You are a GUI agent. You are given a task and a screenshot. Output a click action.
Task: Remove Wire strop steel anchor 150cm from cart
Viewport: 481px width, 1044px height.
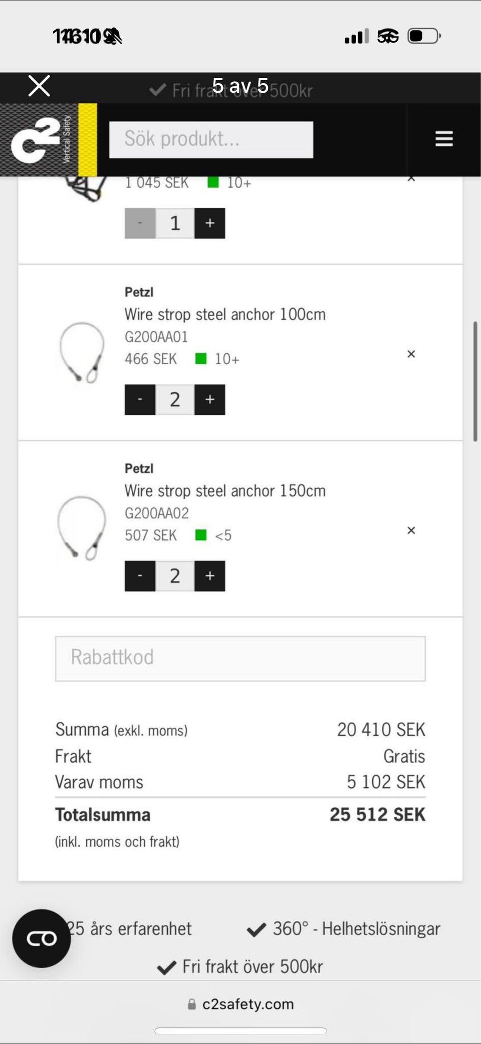[411, 531]
